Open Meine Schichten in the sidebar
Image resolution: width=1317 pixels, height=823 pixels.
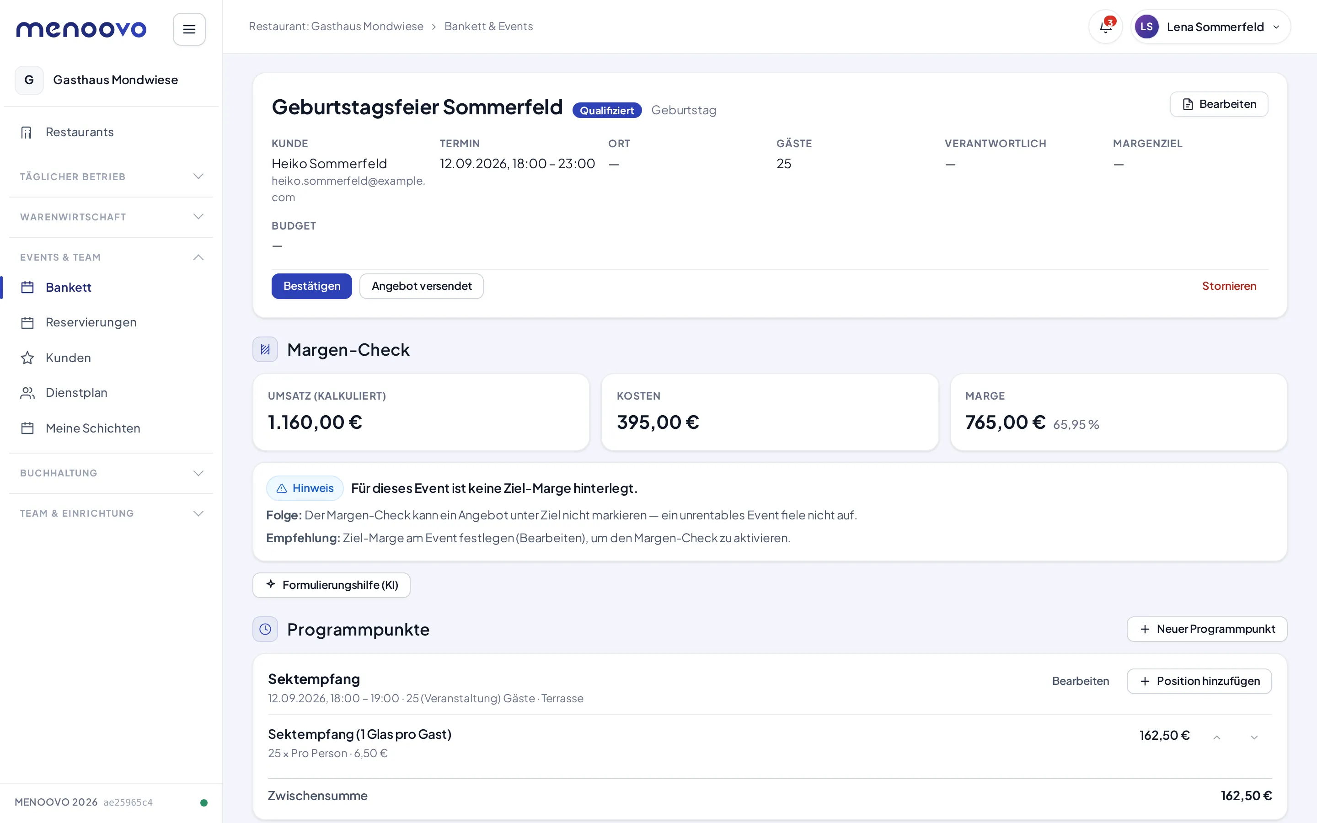click(111, 428)
